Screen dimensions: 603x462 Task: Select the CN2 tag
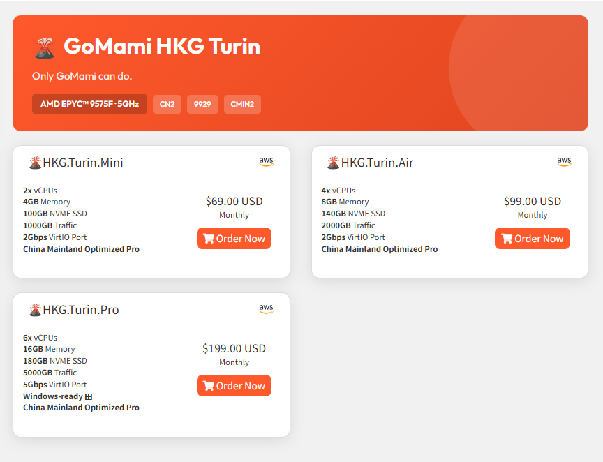click(x=167, y=104)
